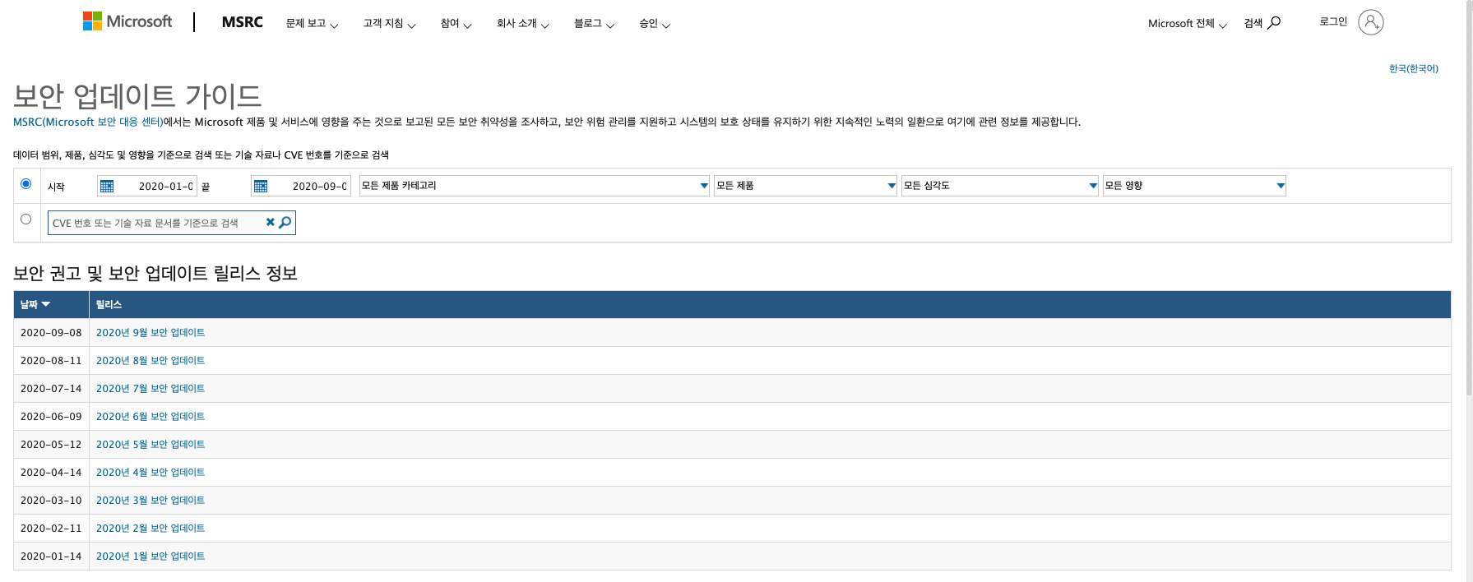Click the 보안 업데이트 가이드 page title
The width and height of the screenshot is (1473, 582).
(137, 96)
